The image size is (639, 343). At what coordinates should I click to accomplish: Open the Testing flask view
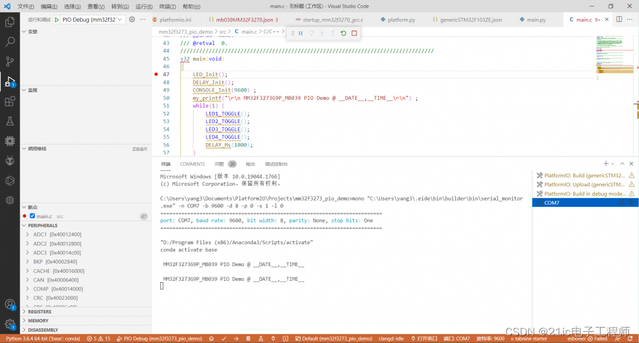(10, 121)
